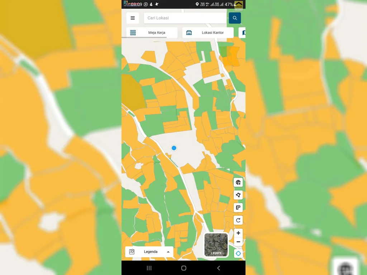Collapse the Legenda panel

pos(168,251)
